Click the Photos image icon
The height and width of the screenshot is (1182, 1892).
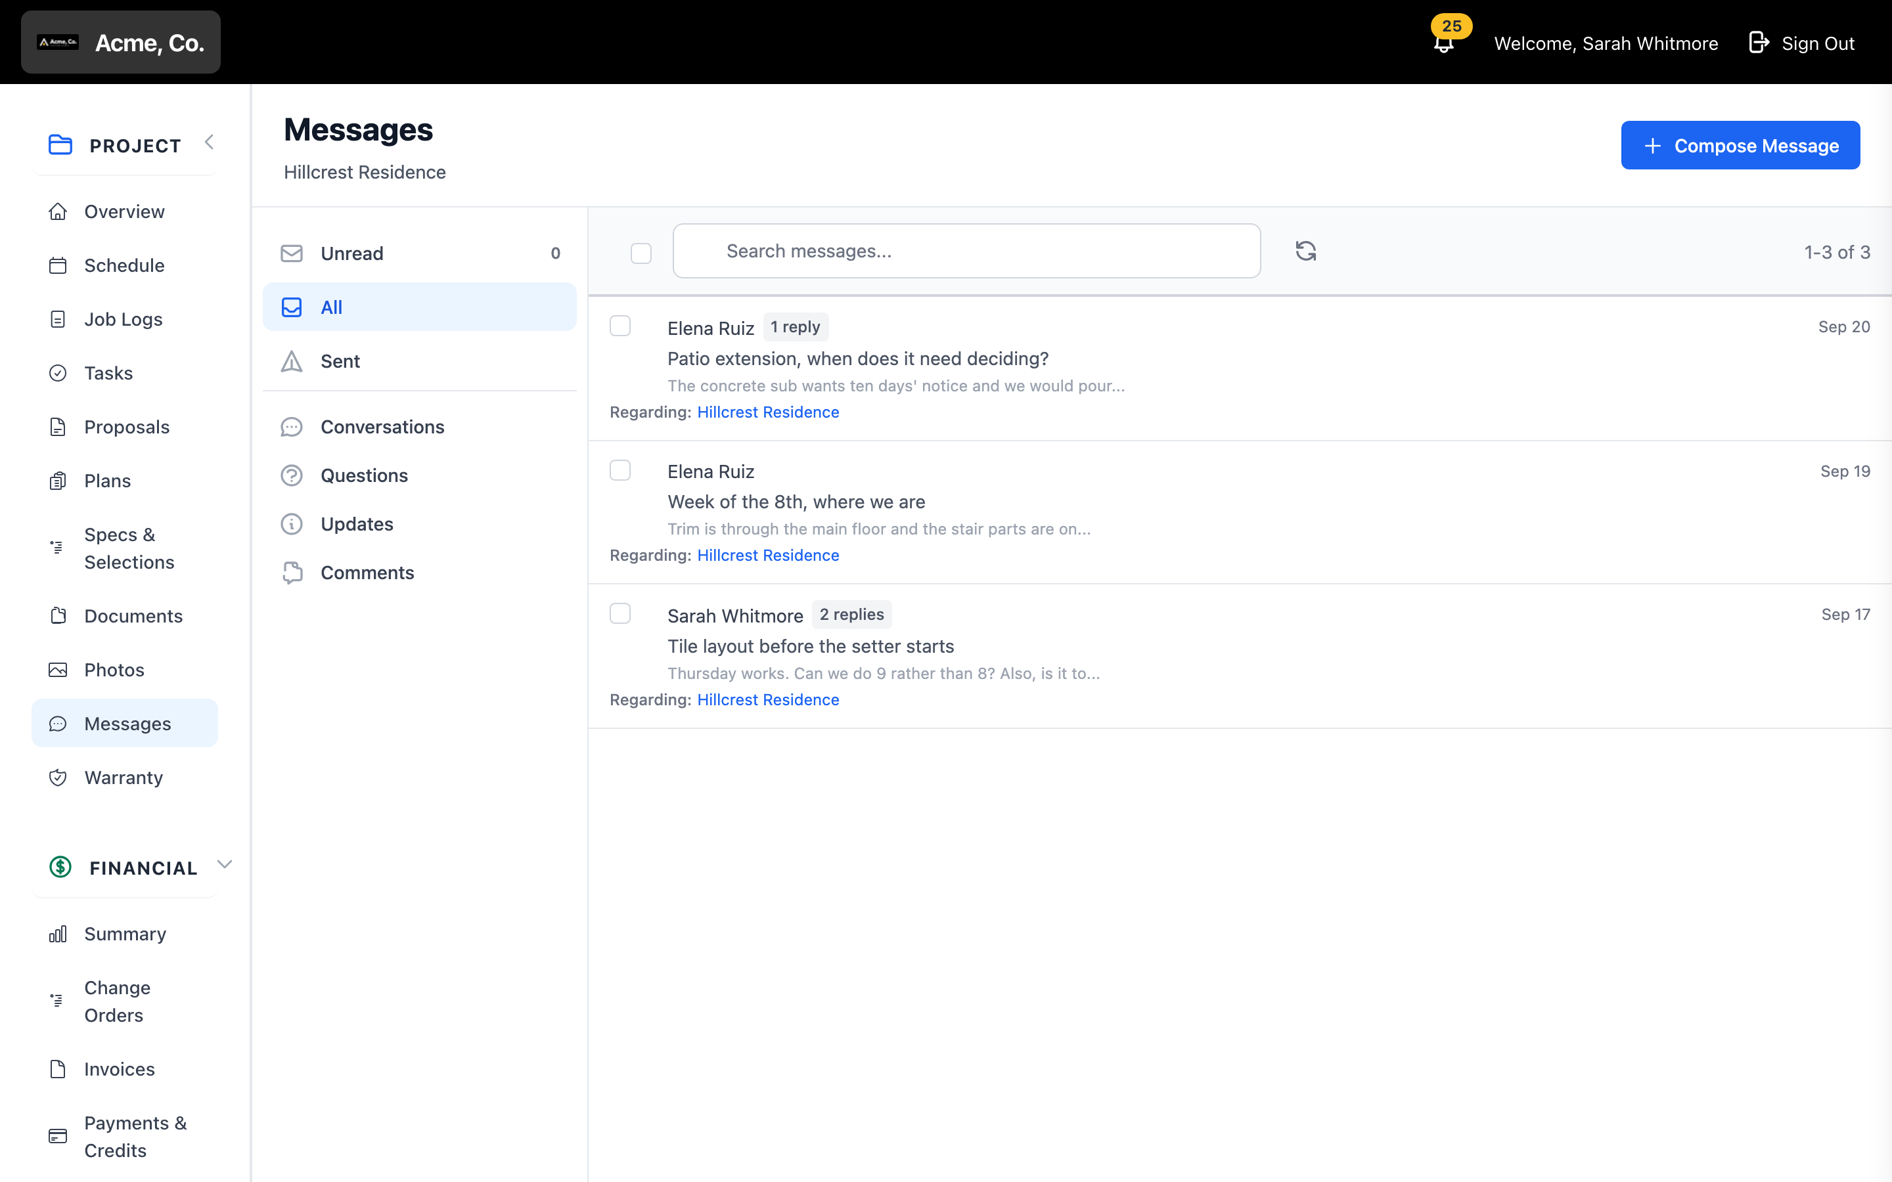click(x=58, y=670)
